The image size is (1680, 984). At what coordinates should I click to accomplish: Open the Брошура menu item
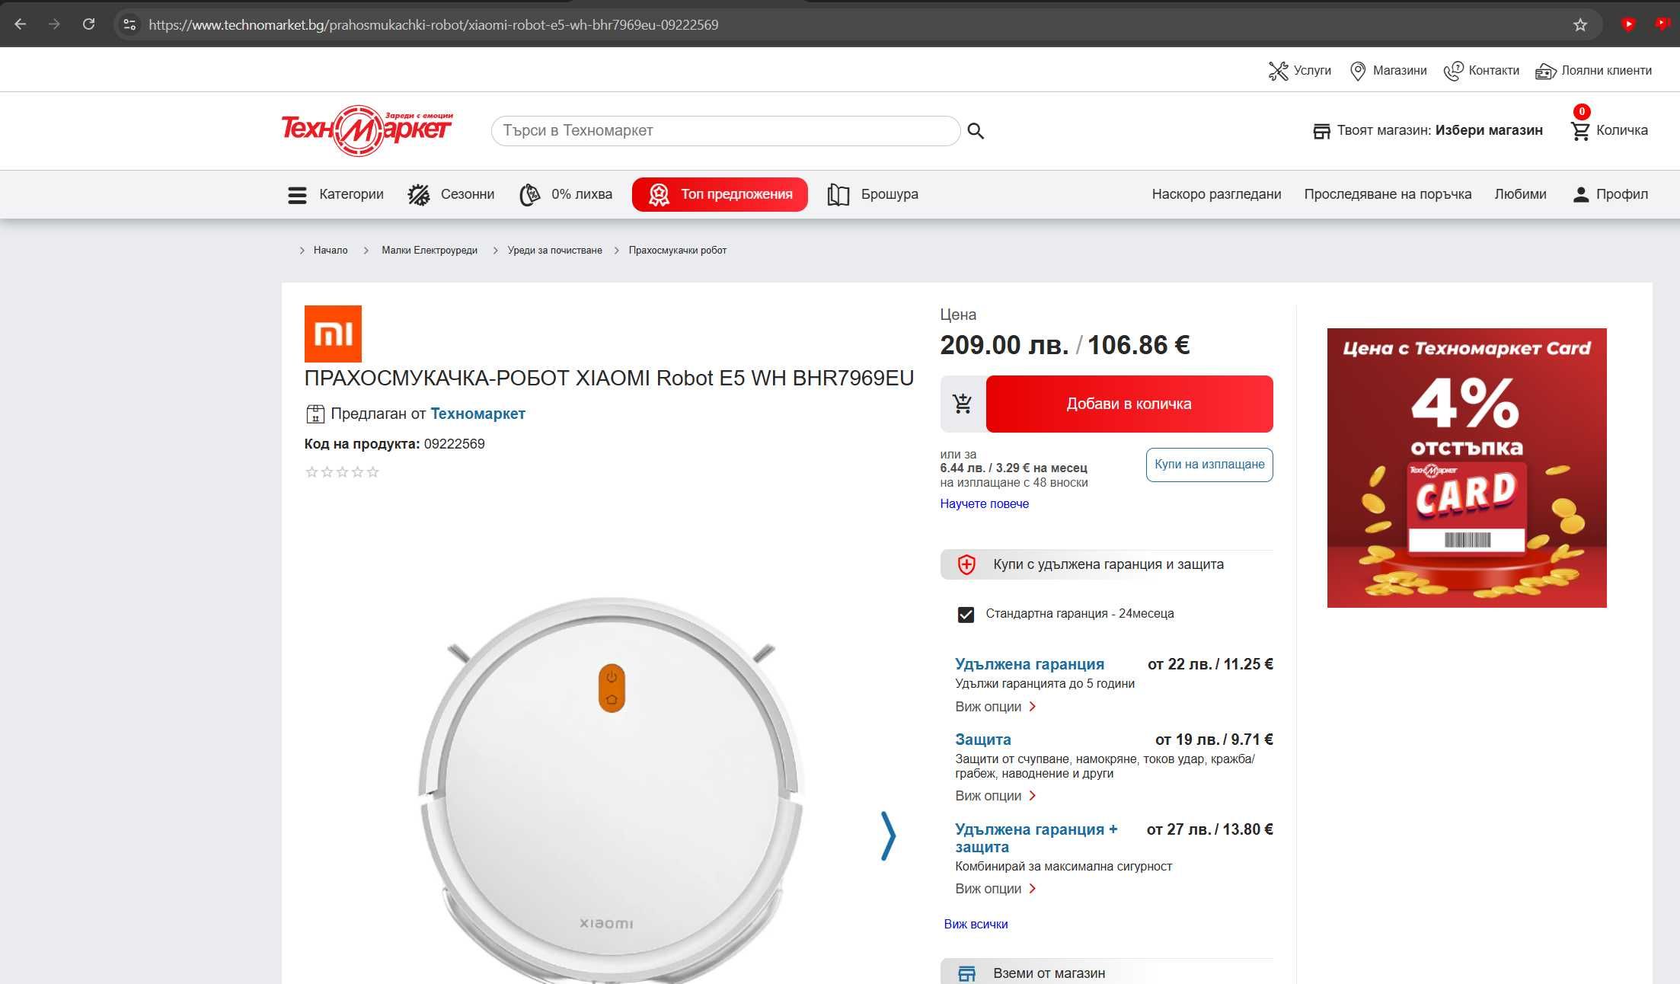click(873, 194)
